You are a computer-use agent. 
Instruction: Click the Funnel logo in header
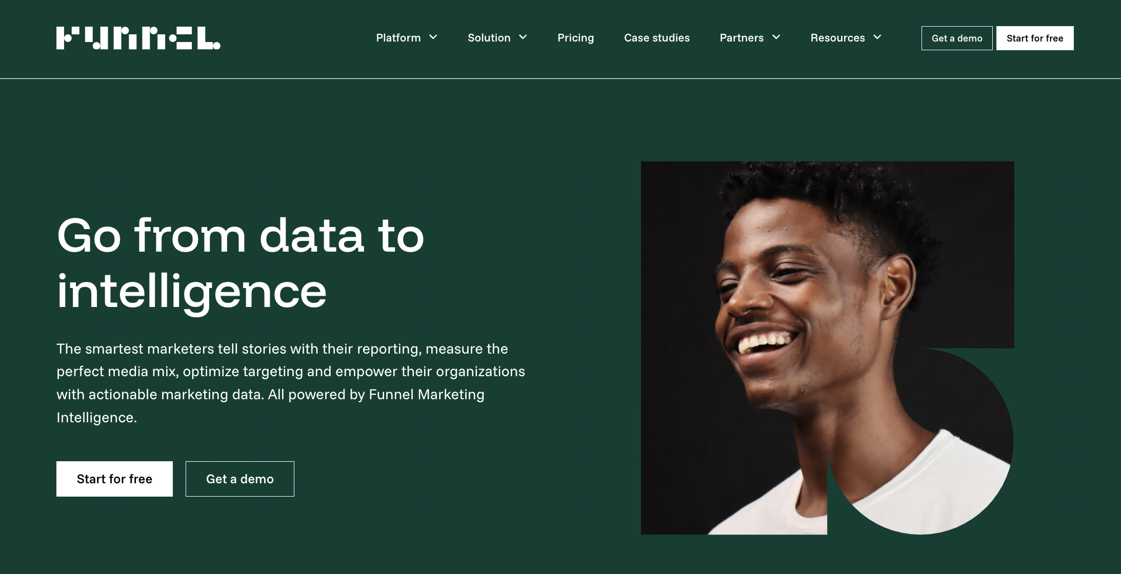click(138, 38)
